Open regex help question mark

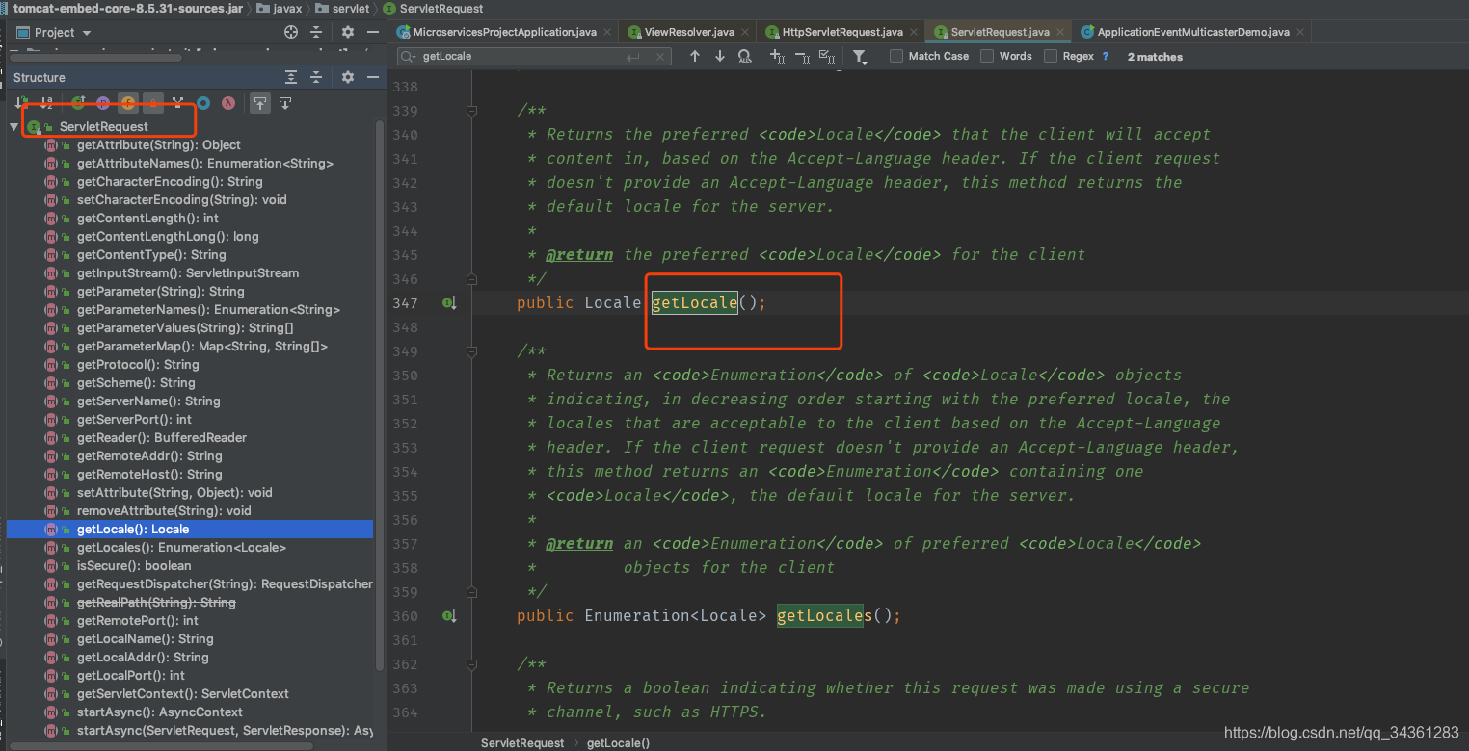(1106, 57)
